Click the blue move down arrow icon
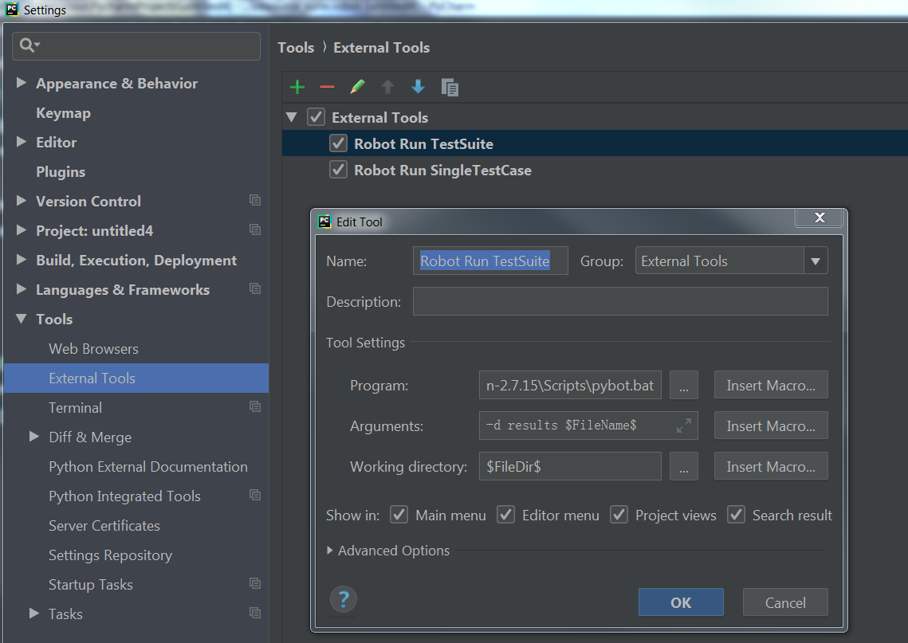This screenshot has width=908, height=643. [418, 87]
